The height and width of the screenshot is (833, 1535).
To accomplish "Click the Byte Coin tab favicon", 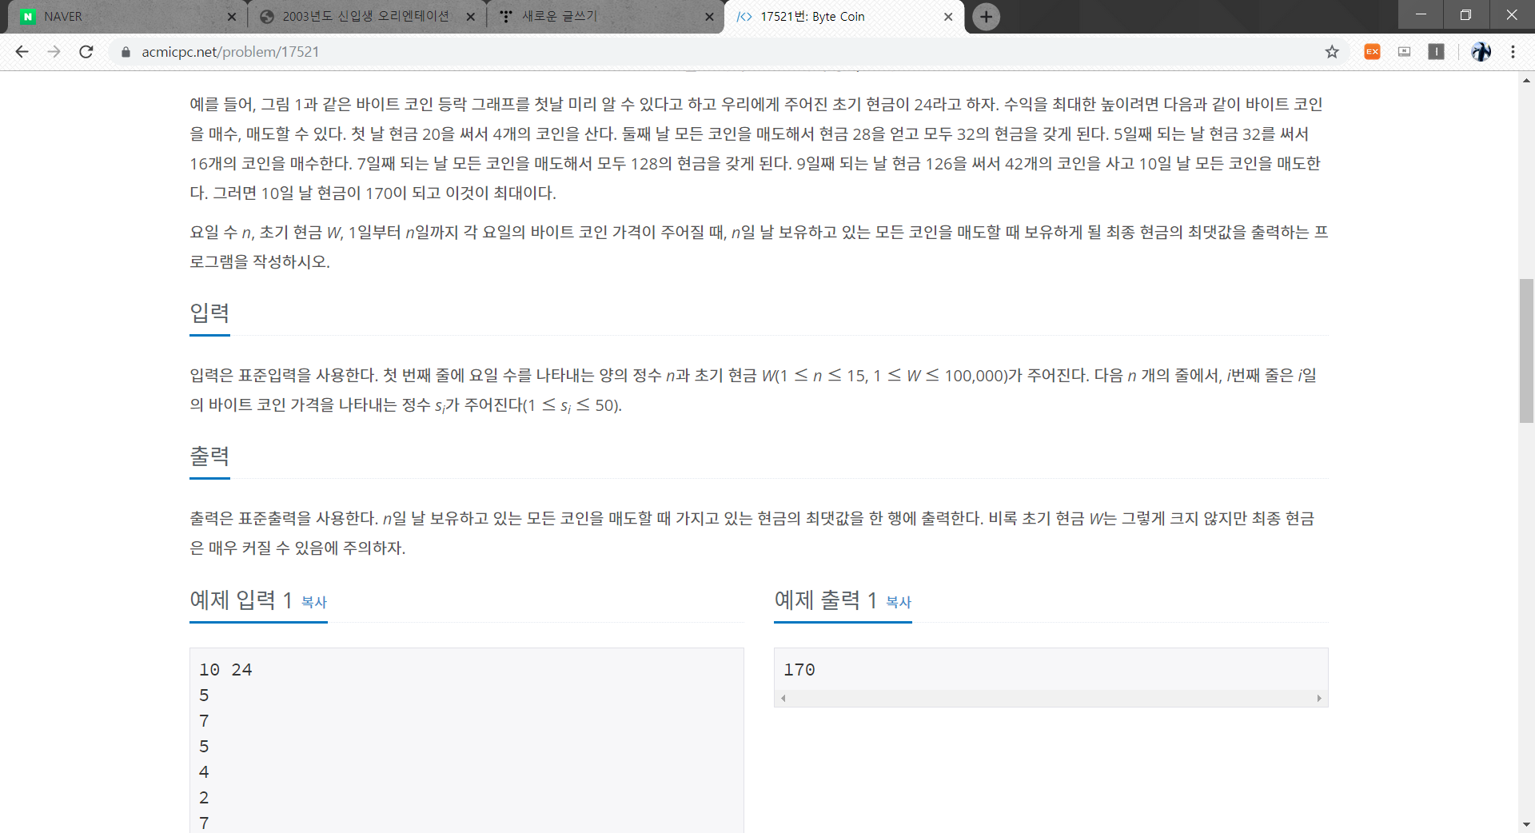I will tap(744, 17).
